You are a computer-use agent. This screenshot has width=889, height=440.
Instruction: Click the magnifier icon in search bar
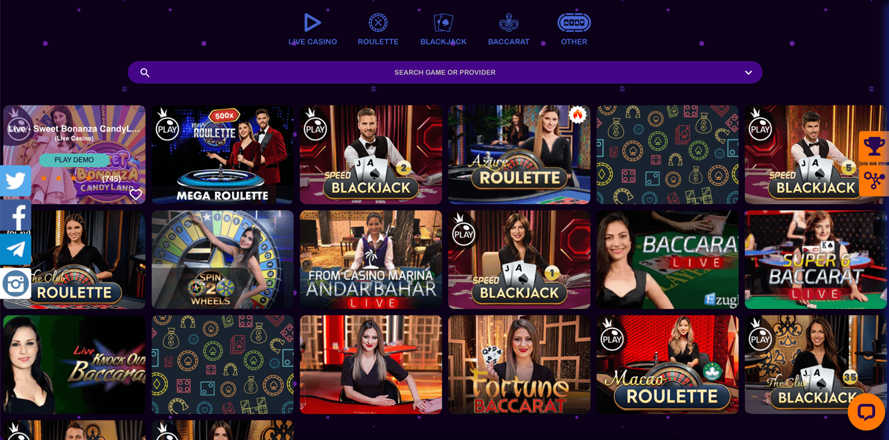[x=144, y=72]
